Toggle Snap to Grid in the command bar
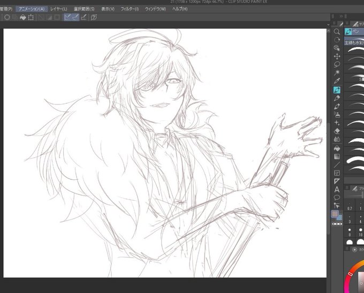The height and width of the screenshot is (293, 364). point(84,17)
